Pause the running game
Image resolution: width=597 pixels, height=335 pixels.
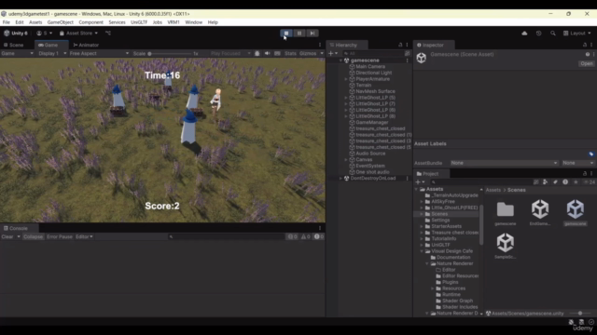[299, 33]
